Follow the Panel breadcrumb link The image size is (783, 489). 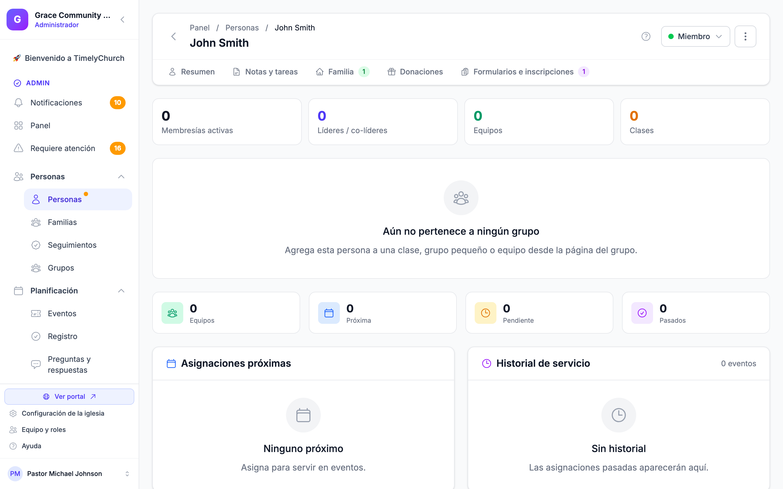[200, 28]
